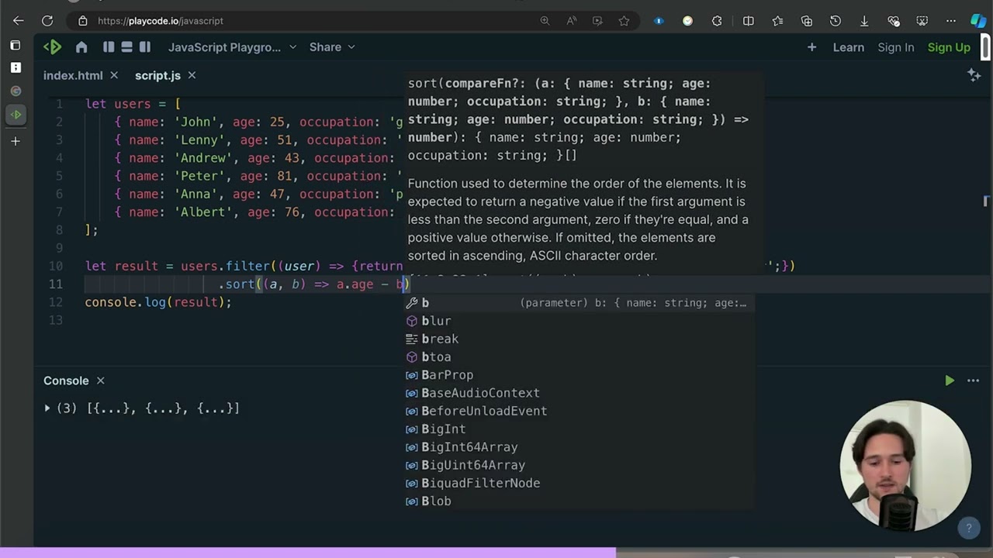Click the help question mark button
Screen dimensions: 993x558
[x=968, y=529]
